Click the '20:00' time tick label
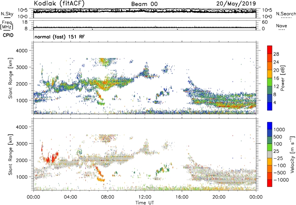This screenshot has width=296, height=205. tap(219, 197)
